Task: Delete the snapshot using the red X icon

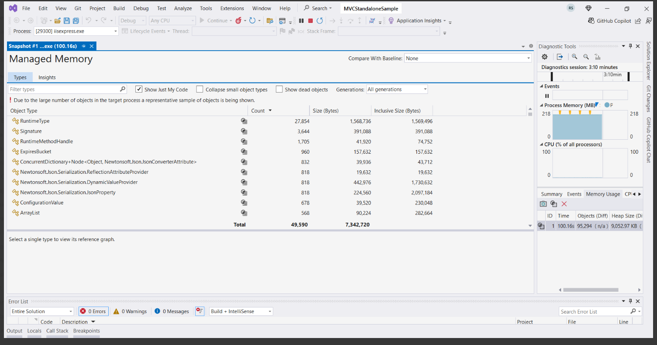Action: point(564,204)
